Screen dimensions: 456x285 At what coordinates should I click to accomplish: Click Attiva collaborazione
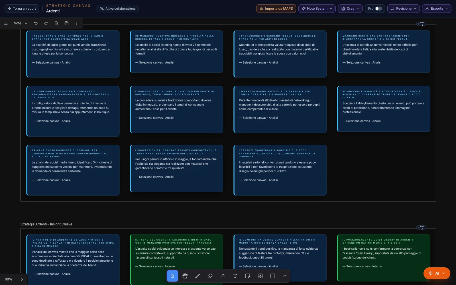click(117, 9)
